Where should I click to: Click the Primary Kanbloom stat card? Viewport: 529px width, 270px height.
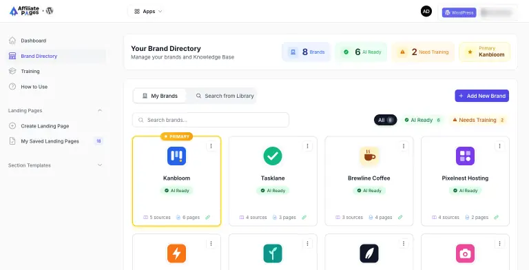[x=484, y=52]
